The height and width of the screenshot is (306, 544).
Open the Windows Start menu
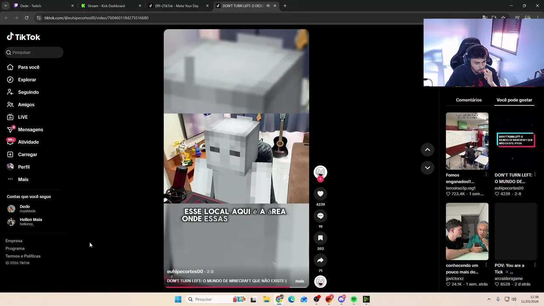178,299
